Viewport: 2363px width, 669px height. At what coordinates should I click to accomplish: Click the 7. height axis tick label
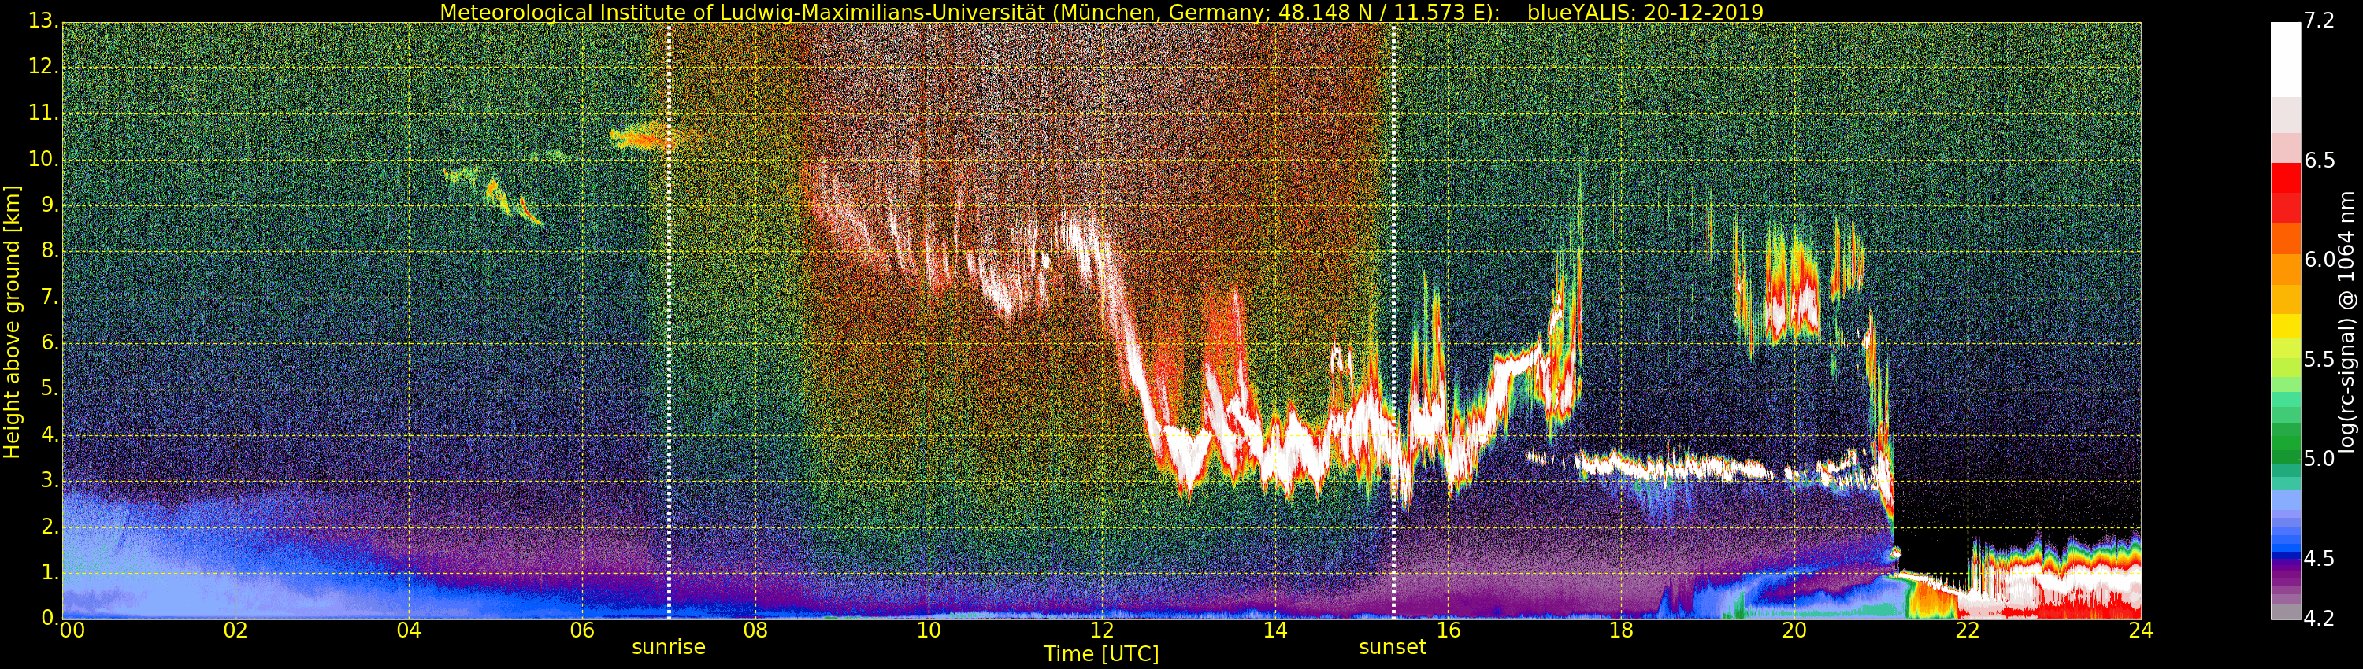(50, 296)
